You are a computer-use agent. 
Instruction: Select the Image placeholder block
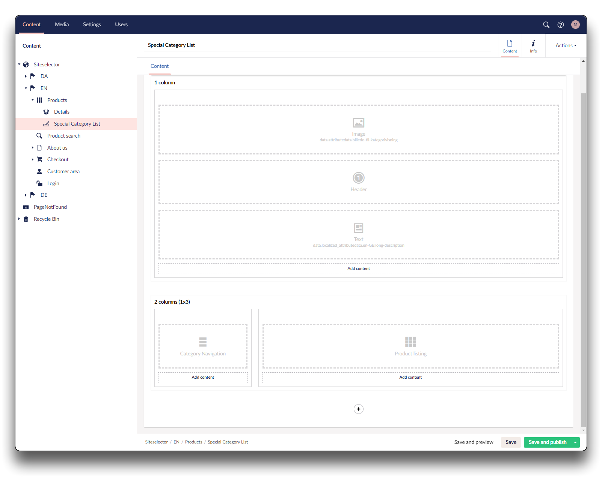click(x=358, y=129)
